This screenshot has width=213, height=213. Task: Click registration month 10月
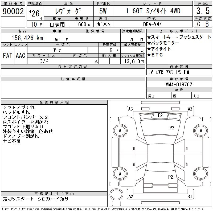[x=36, y=24]
